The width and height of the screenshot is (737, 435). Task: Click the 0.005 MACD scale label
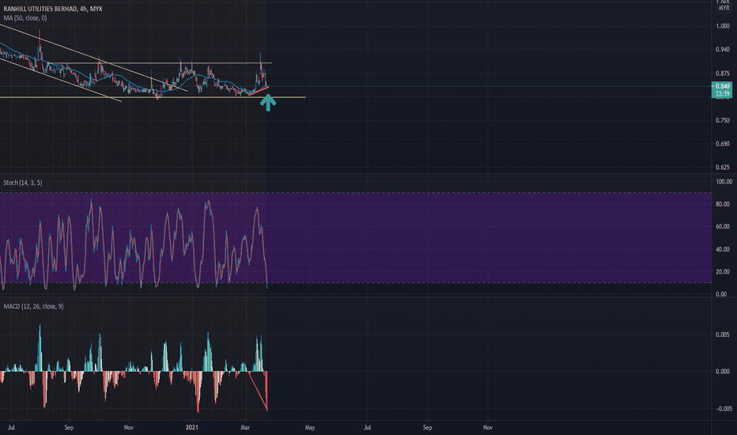[x=723, y=335]
